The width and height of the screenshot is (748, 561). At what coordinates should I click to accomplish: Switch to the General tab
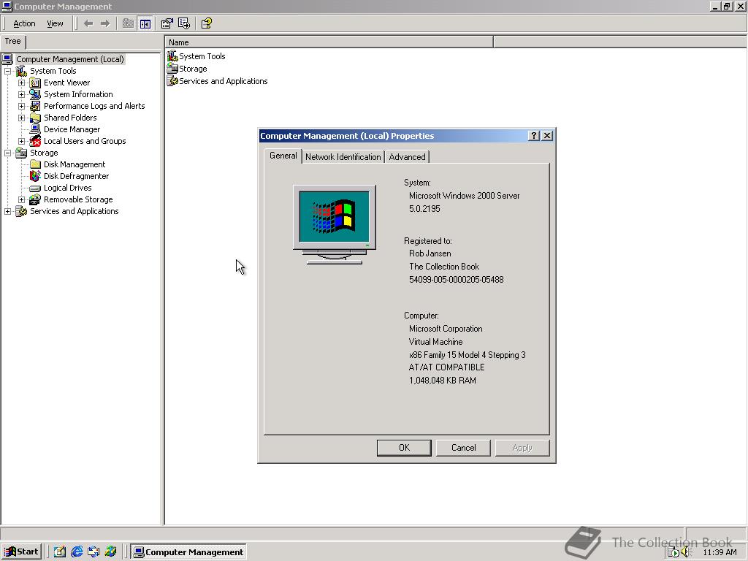[x=283, y=156]
